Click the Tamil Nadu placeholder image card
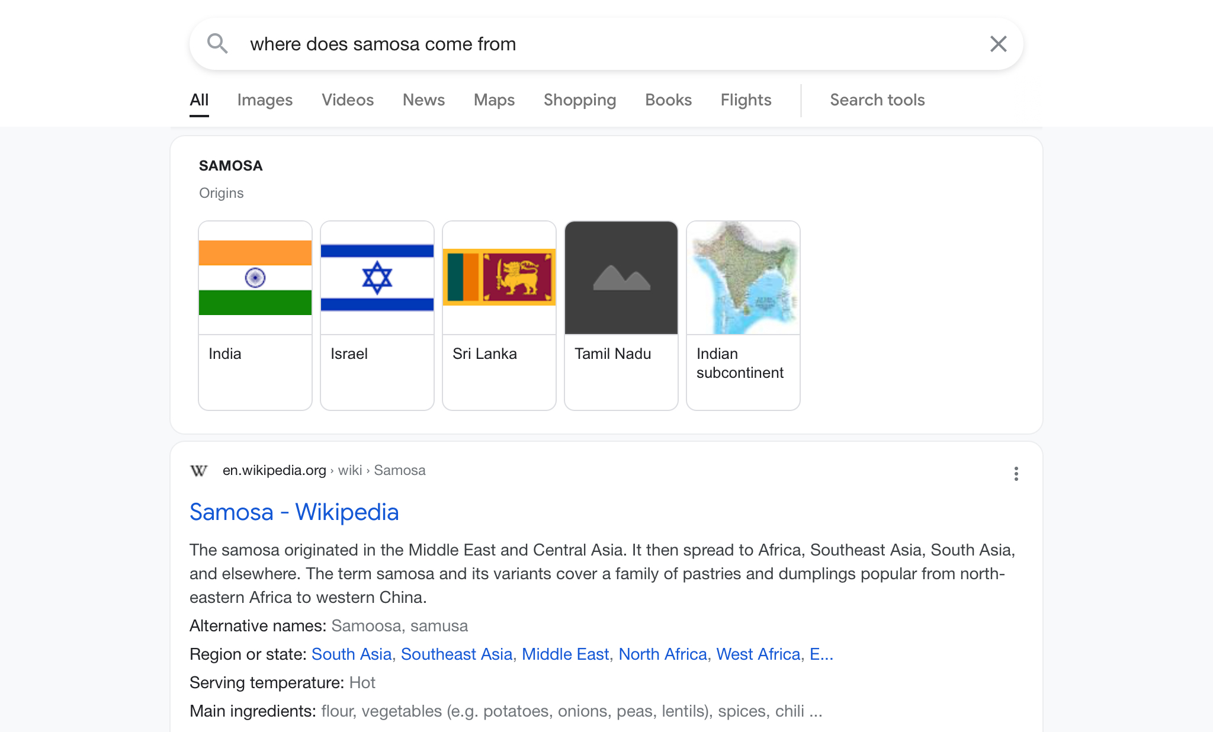 [621, 315]
